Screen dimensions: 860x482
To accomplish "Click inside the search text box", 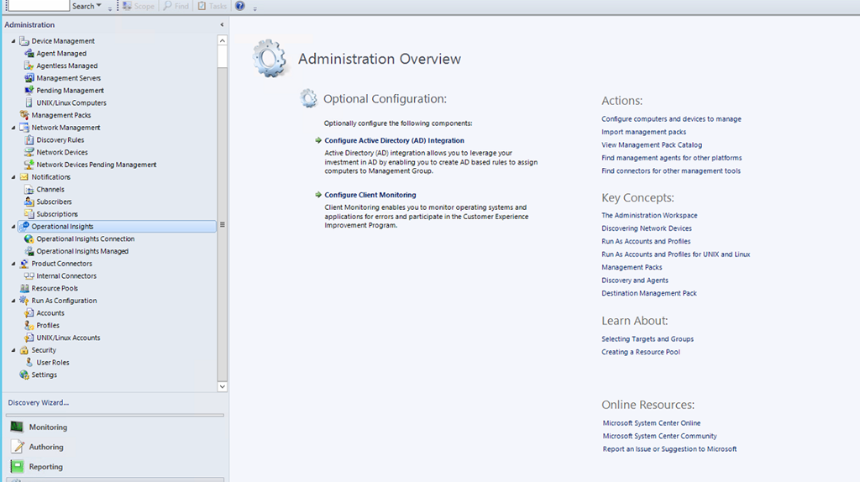I will coord(38,6).
